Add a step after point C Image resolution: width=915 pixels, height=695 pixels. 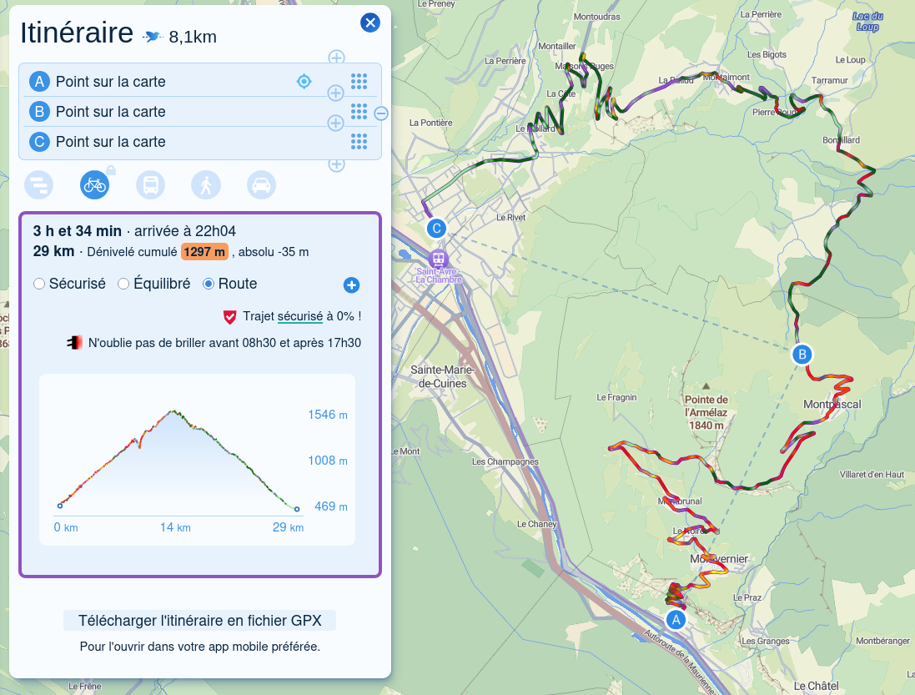(x=337, y=164)
